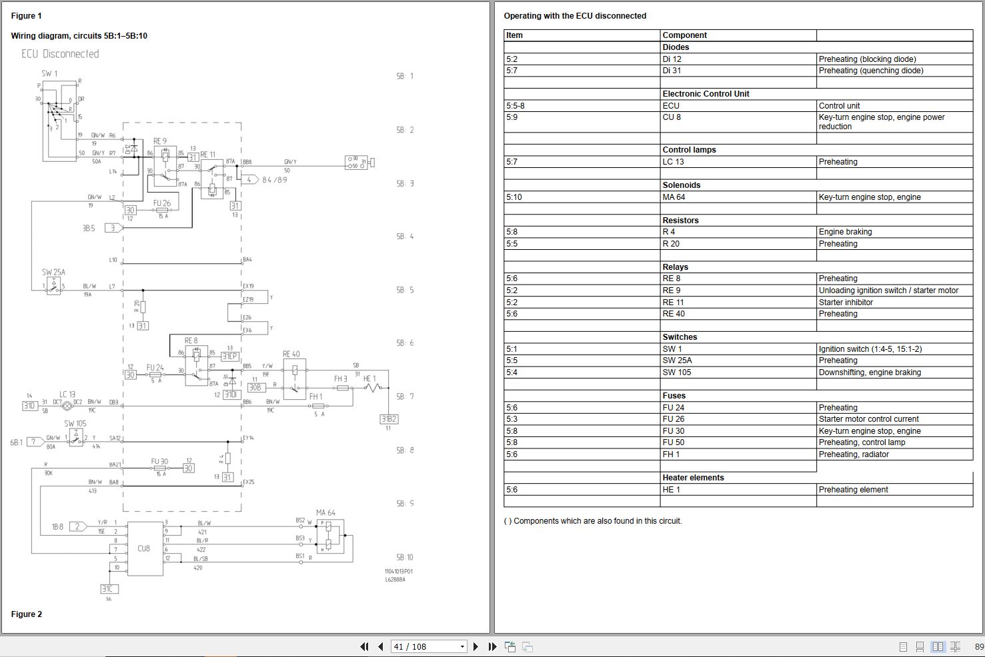This screenshot has height=657, width=985.
Task: Toggle off the highlighted facing view mode
Action: coord(938,646)
